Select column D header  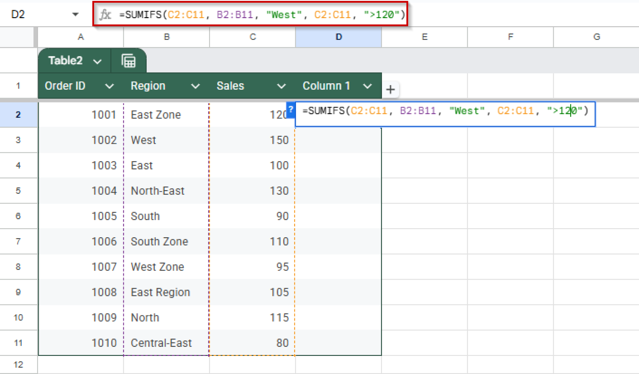point(339,37)
